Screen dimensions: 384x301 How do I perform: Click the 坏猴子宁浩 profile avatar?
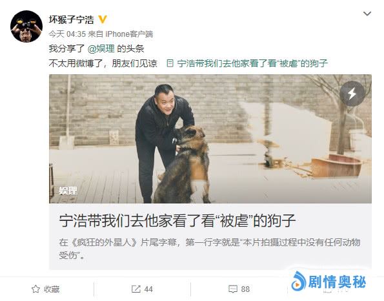[26, 26]
